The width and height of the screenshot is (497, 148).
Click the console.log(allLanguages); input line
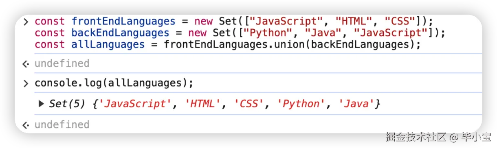(x=114, y=83)
